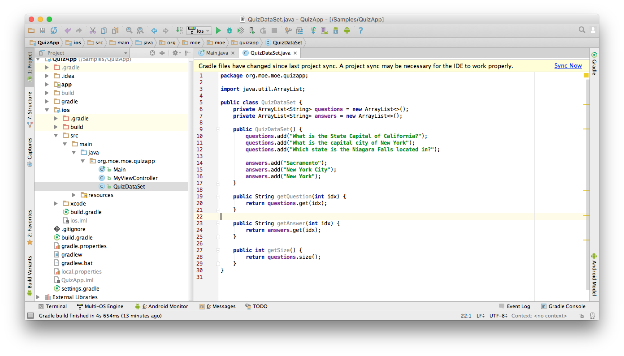This screenshot has height=356, width=624.
Task: Click the Synchronize toolbar icon
Action: 54,30
